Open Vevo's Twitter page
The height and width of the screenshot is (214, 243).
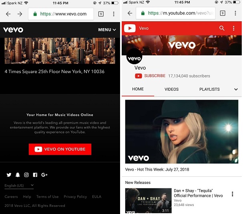[x=9, y=175]
